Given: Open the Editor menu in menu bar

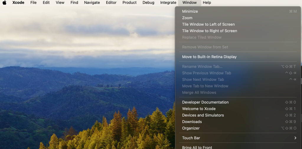Looking at the screenshot, I should (x=111, y=3).
